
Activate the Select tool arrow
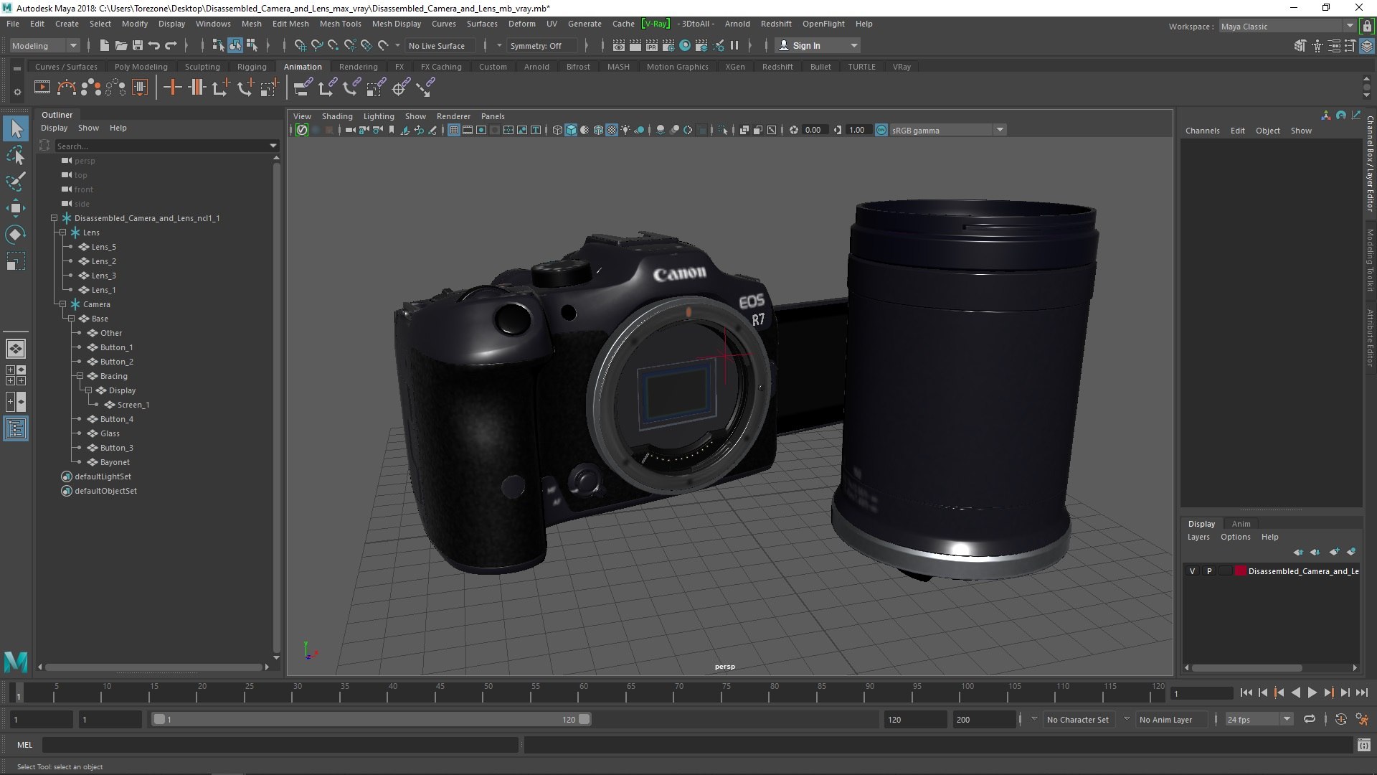pos(16,129)
